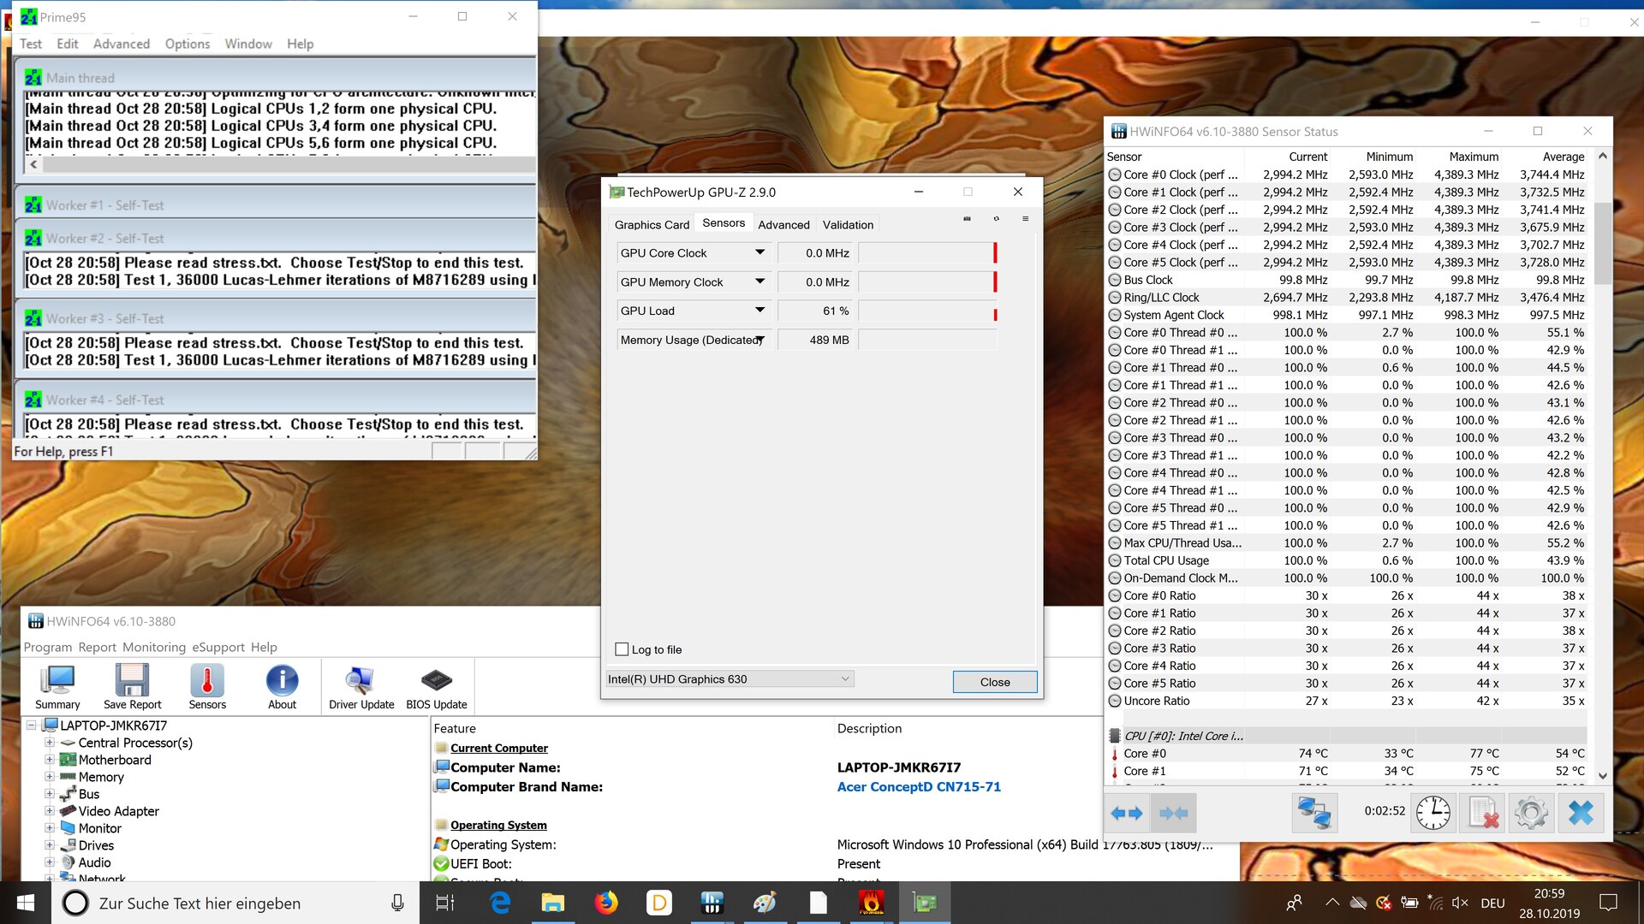This screenshot has width=1644, height=924.
Task: Expand the Motherboard tree node
Action: click(x=50, y=760)
